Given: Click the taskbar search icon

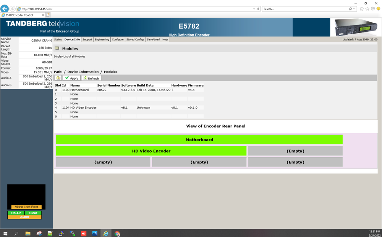Looking at the screenshot, I should (16, 234).
